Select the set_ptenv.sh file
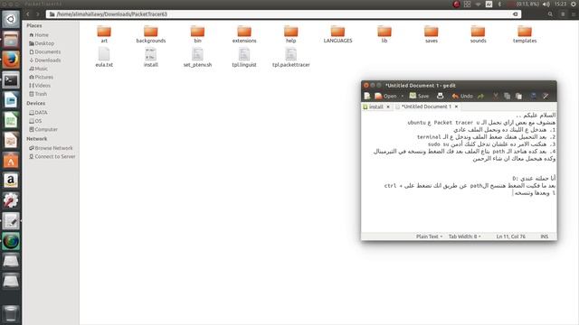Image resolution: width=579 pixels, height=325 pixels. (x=197, y=58)
